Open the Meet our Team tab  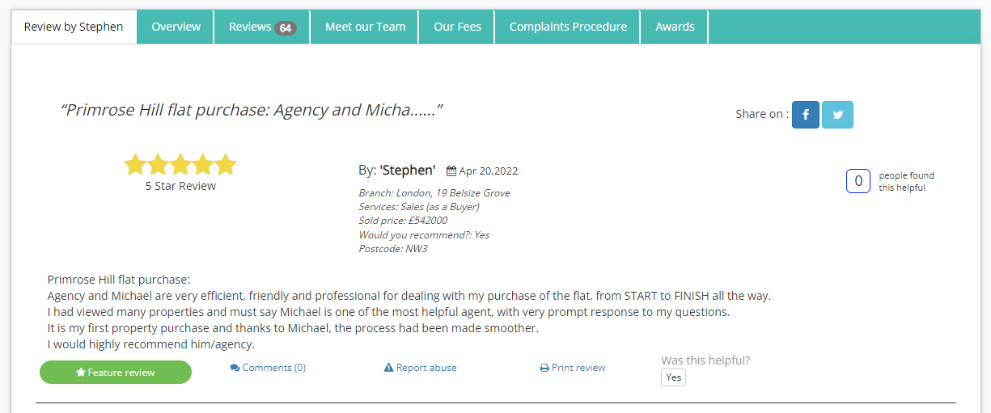(x=365, y=27)
